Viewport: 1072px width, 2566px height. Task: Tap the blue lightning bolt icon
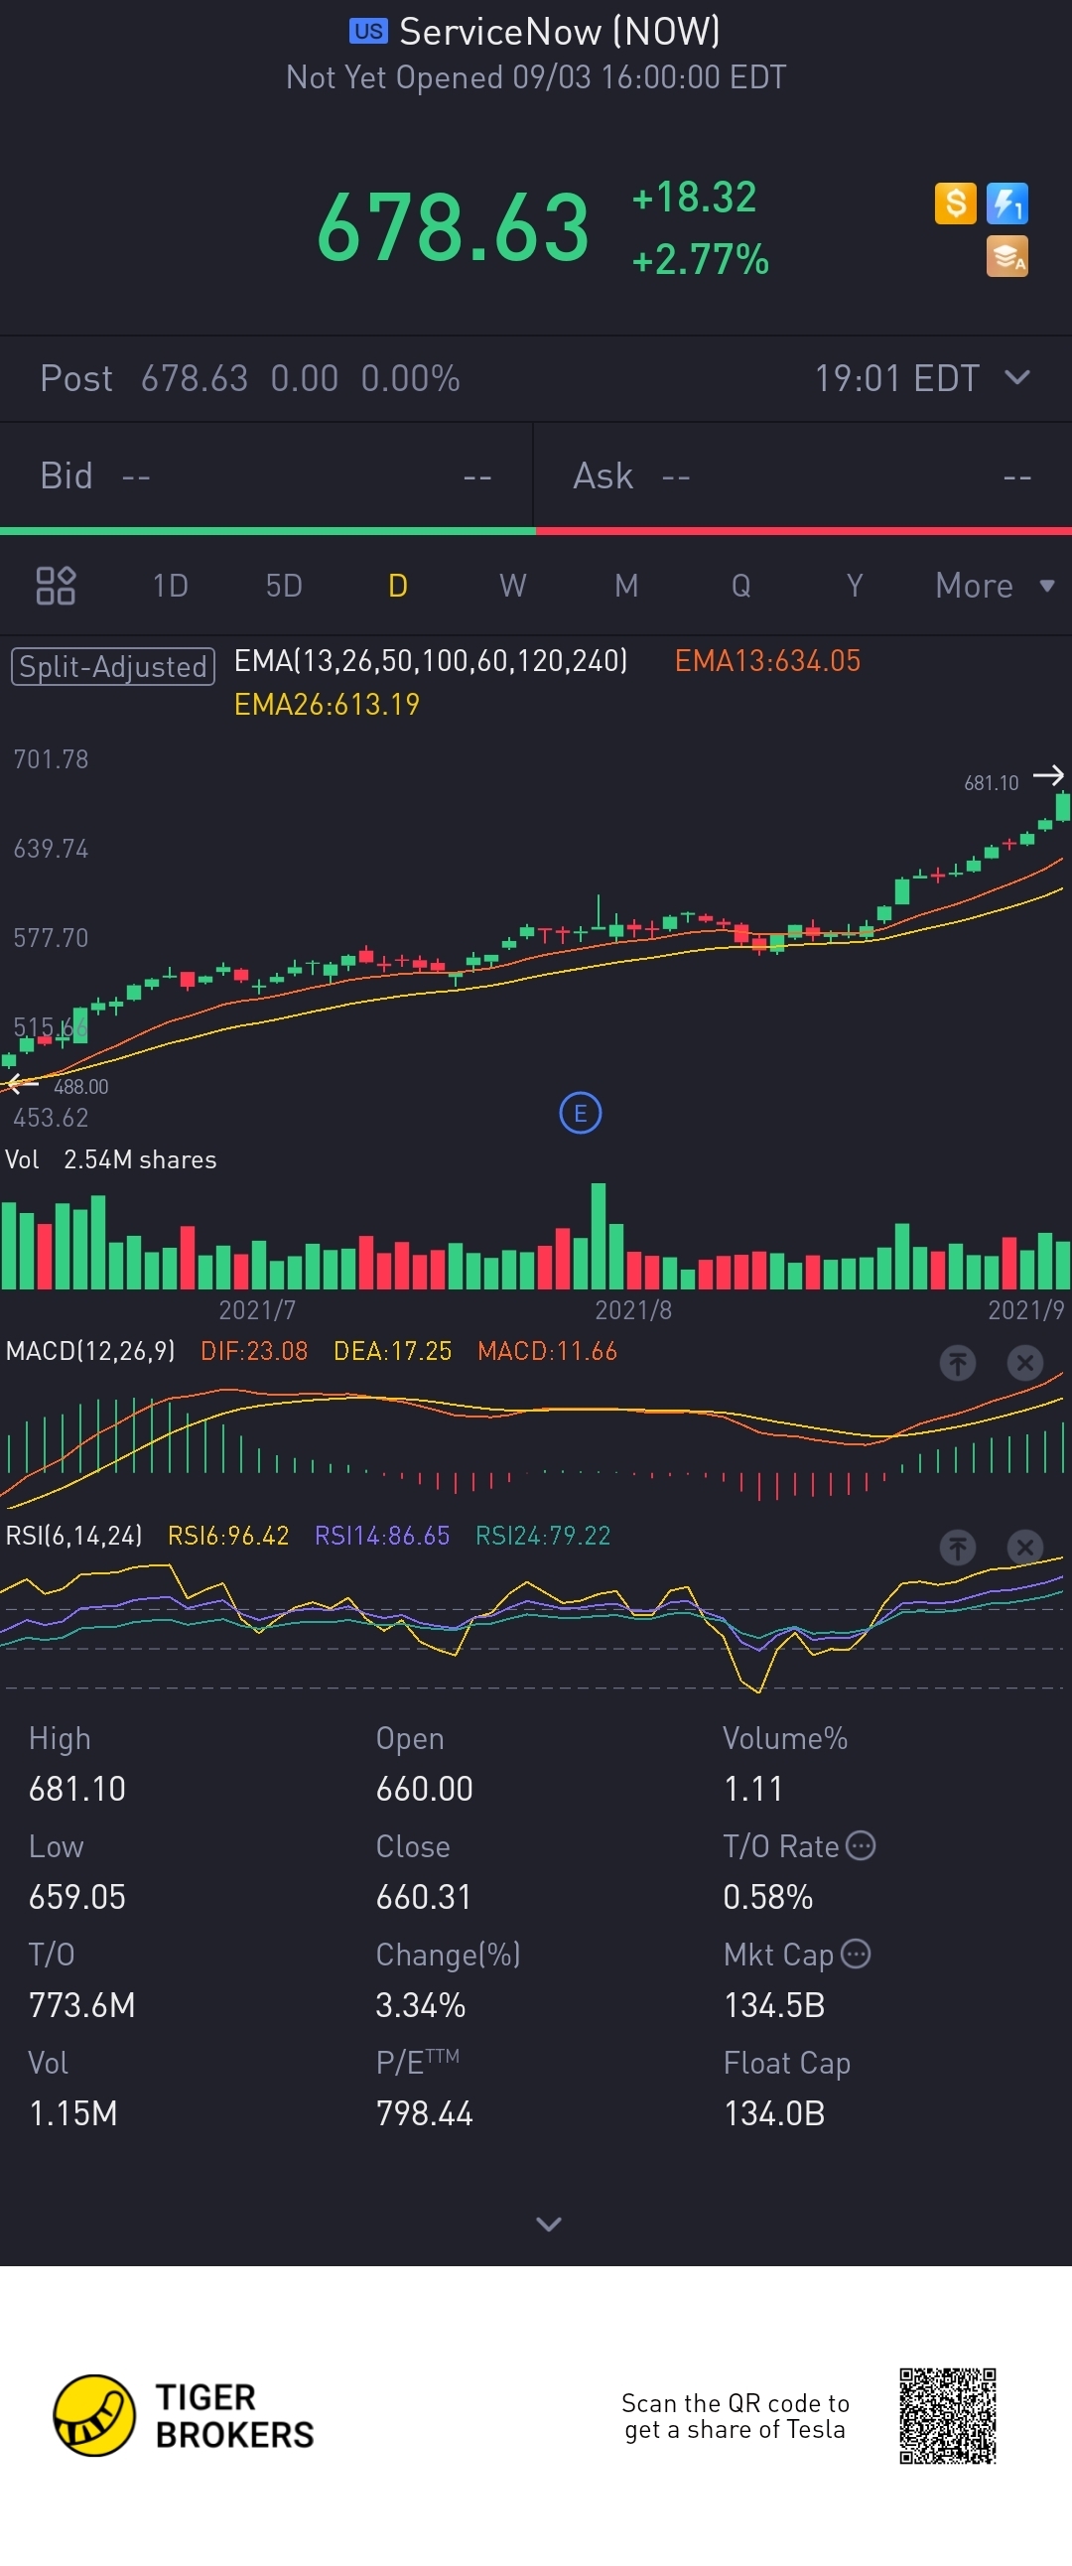point(1007,203)
